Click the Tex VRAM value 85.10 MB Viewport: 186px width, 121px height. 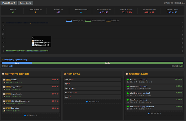pos(127,12)
